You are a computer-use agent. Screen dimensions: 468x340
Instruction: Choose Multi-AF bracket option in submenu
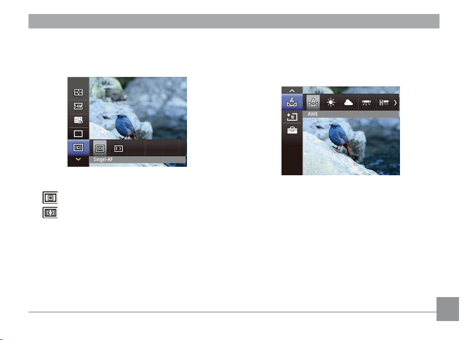pyautogui.click(x=118, y=148)
